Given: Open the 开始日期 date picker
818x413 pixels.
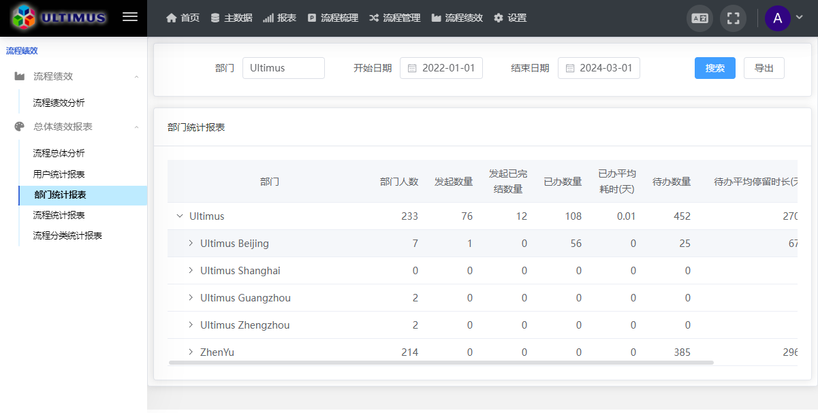Looking at the screenshot, I should click(x=441, y=68).
